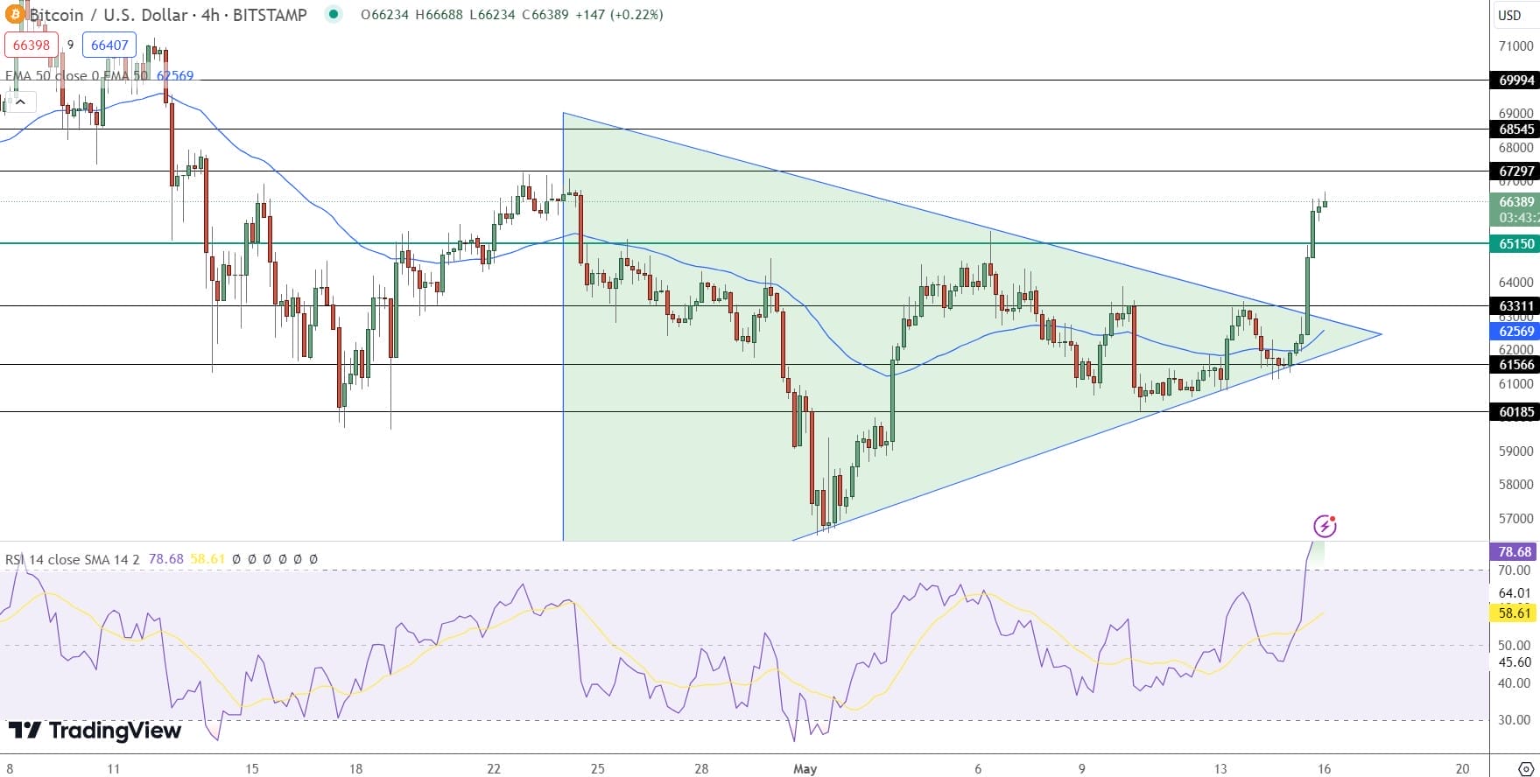
Task: Click the Bitcoin symbol logo icon
Action: point(15,14)
